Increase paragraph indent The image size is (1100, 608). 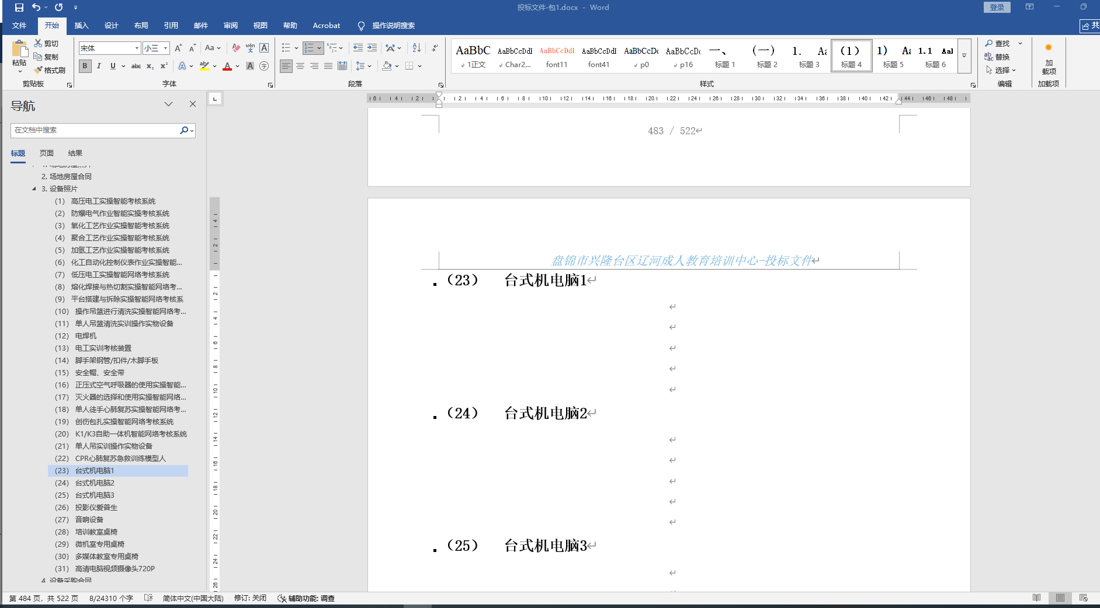point(372,48)
